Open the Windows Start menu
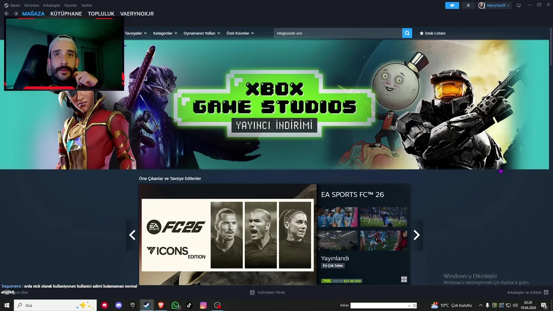 point(6,305)
